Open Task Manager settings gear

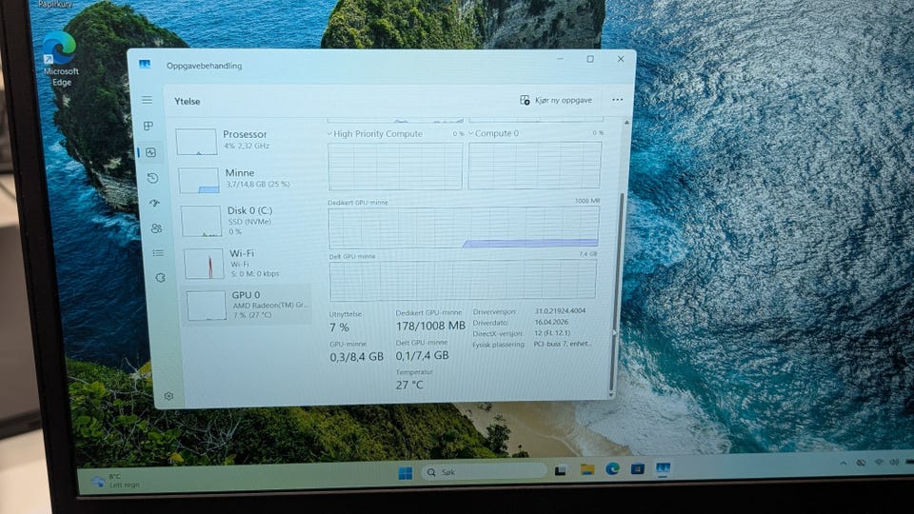tap(169, 396)
